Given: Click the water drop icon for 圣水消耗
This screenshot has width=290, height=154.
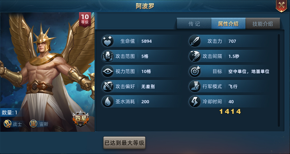Looking at the screenshot, I should (x=107, y=102).
